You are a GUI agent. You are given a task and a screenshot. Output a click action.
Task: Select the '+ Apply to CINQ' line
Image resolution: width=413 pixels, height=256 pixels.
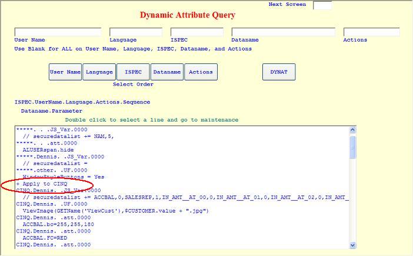pos(41,184)
